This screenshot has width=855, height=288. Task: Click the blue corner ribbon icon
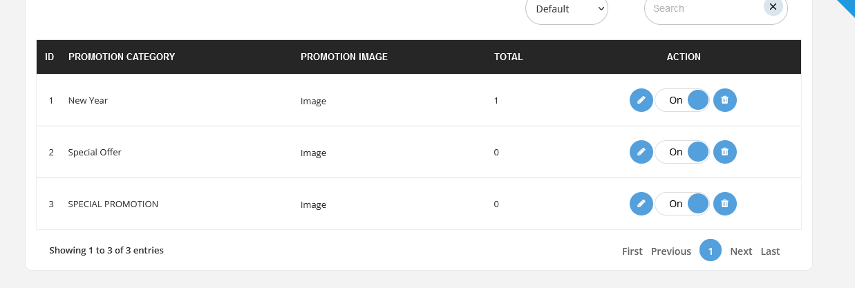coord(847,6)
